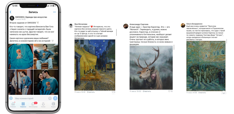Open the Сервисы tab
The height and width of the screenshot is (114, 234).
23,105
